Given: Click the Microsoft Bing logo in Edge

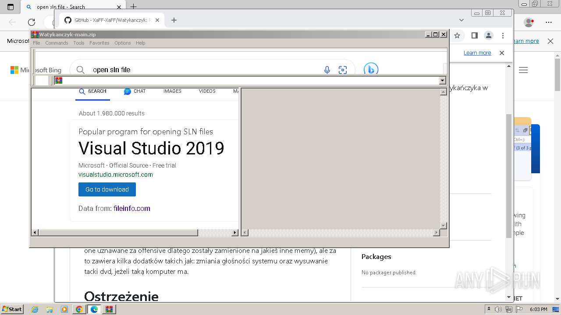Looking at the screenshot, I should (36, 70).
